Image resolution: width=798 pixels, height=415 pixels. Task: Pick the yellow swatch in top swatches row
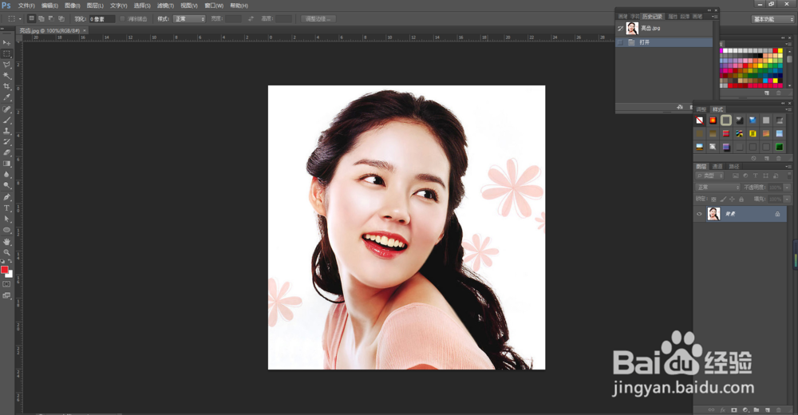click(780, 51)
